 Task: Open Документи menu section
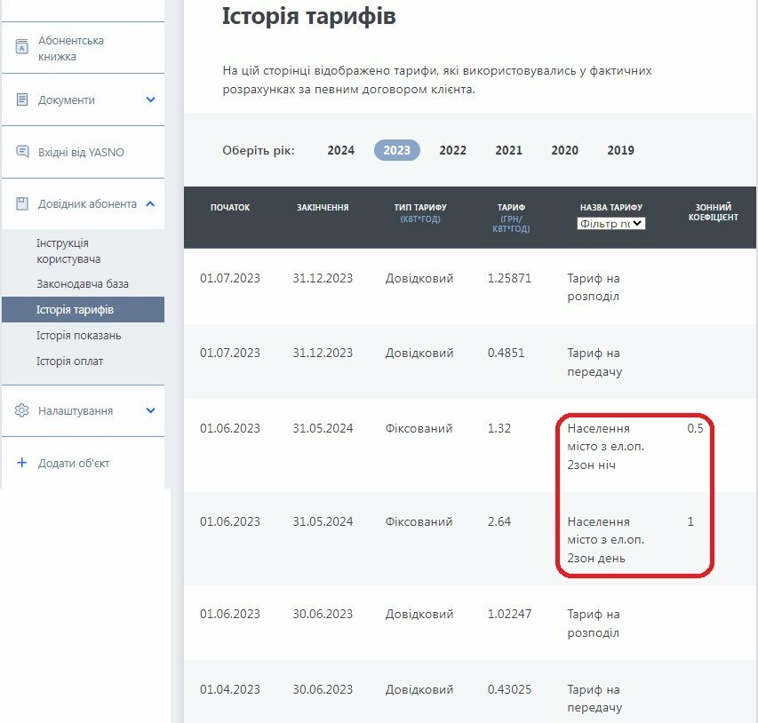click(x=67, y=100)
